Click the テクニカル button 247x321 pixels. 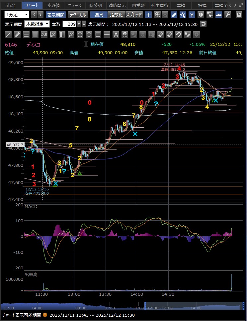pyautogui.click(x=78, y=15)
